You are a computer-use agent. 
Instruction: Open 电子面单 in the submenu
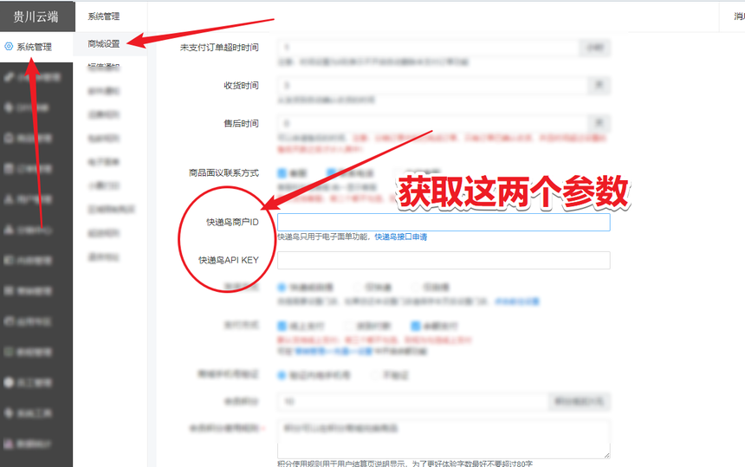click(104, 162)
